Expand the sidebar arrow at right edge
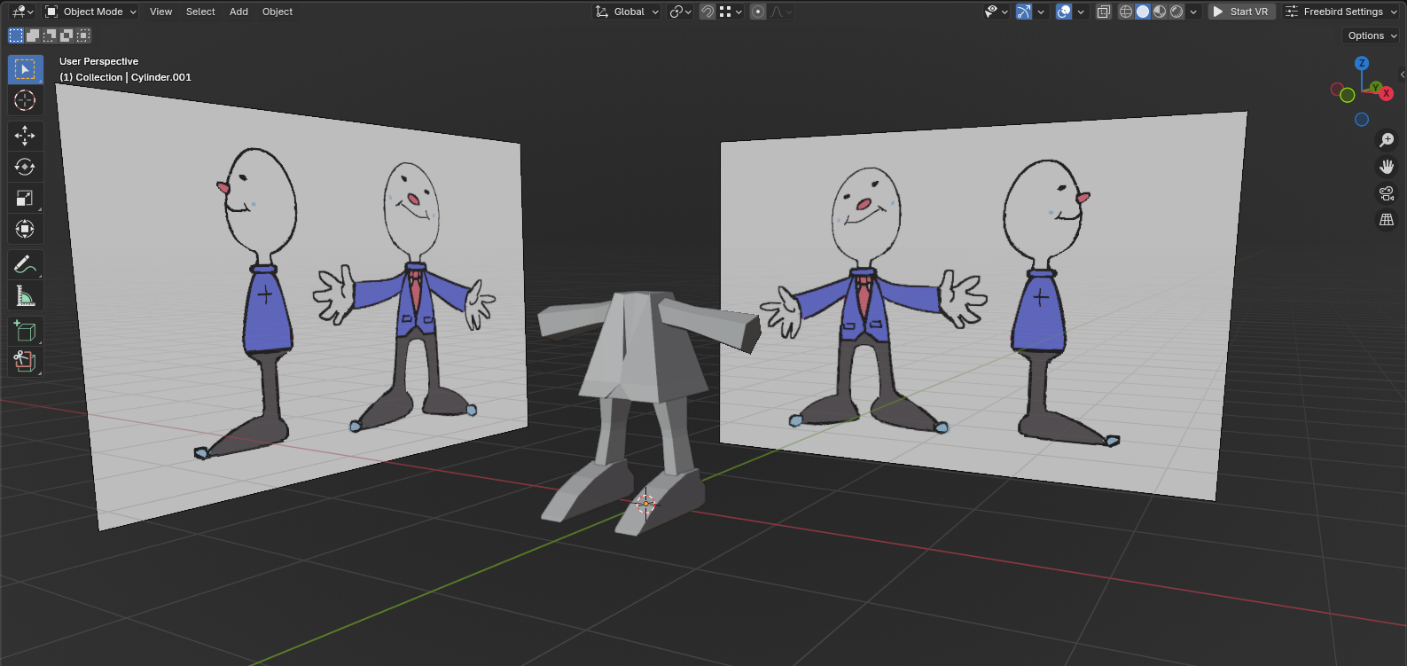1407x666 pixels. tap(1403, 74)
